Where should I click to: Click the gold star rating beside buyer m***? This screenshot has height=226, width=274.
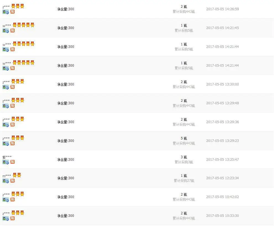coord(17,175)
